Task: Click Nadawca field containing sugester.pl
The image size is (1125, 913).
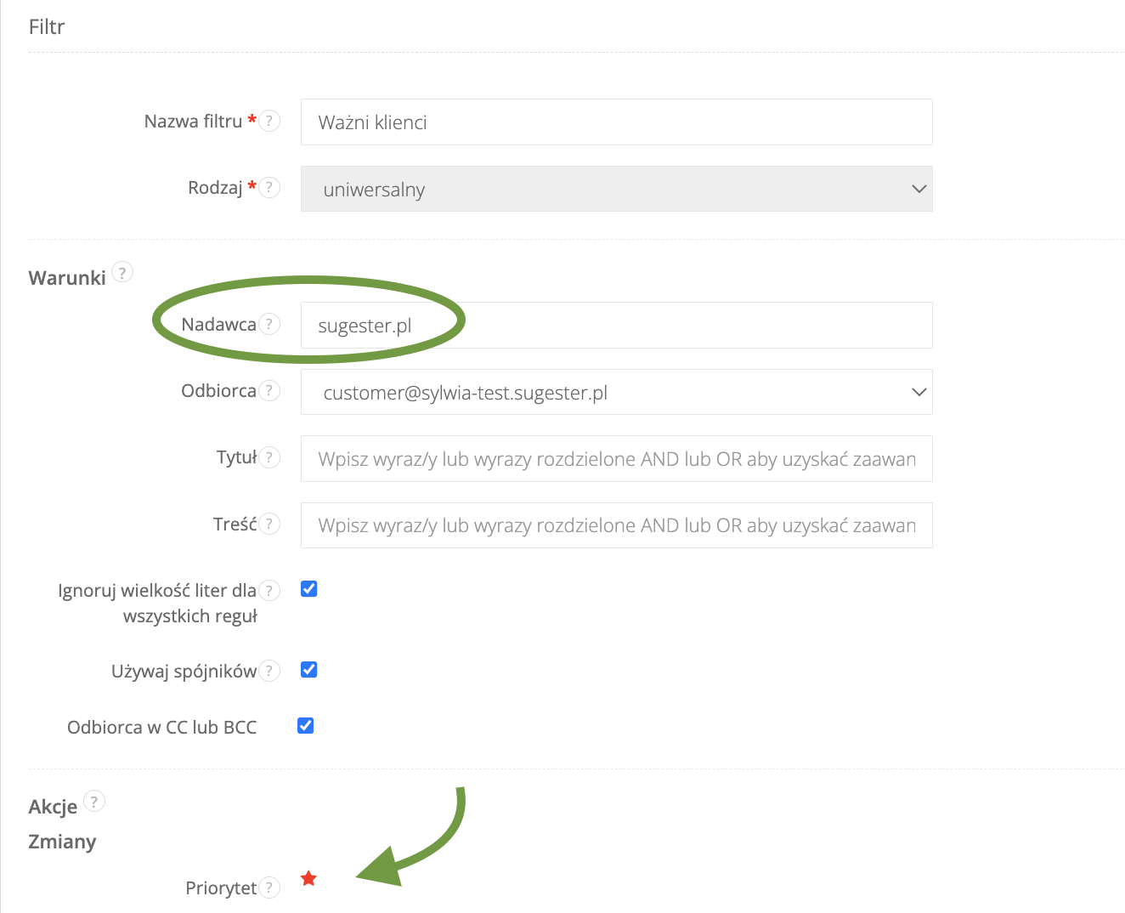Action: pyautogui.click(x=617, y=325)
